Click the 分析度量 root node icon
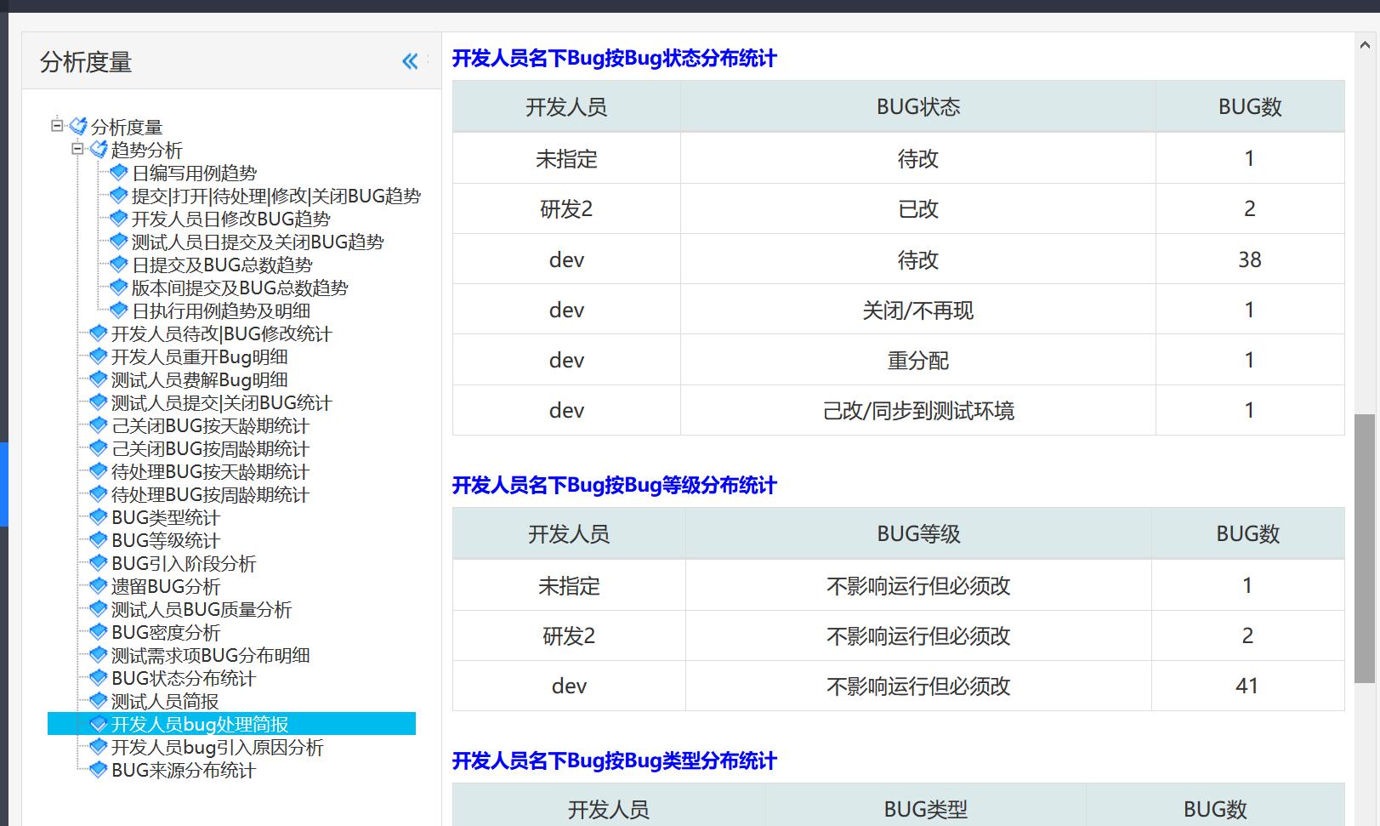 [x=77, y=127]
